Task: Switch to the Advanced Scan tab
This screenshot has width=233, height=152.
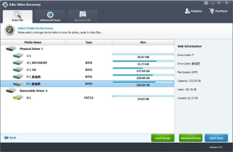Action: 50,16
